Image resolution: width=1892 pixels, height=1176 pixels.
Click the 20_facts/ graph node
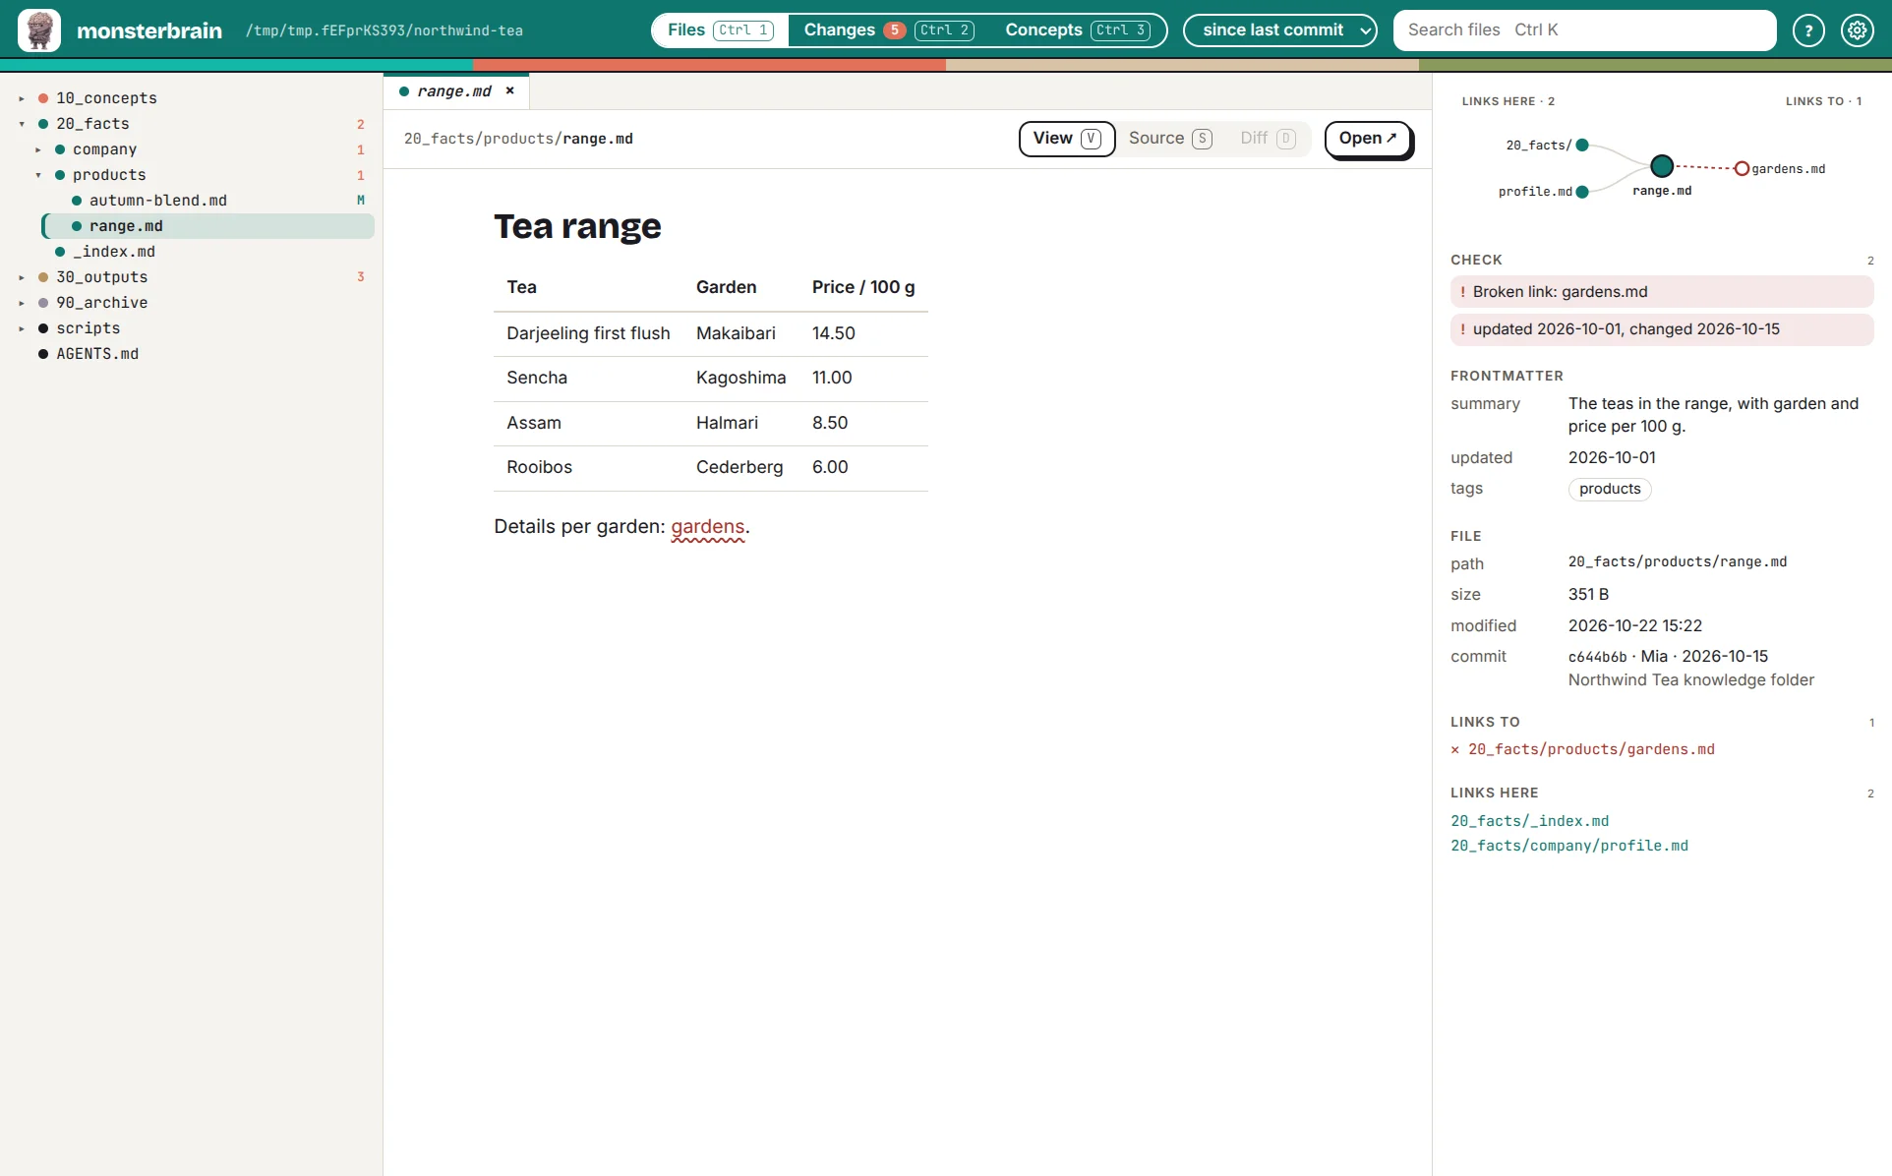coord(1582,145)
